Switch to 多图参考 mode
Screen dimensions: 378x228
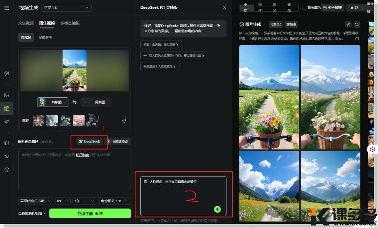pos(45,37)
